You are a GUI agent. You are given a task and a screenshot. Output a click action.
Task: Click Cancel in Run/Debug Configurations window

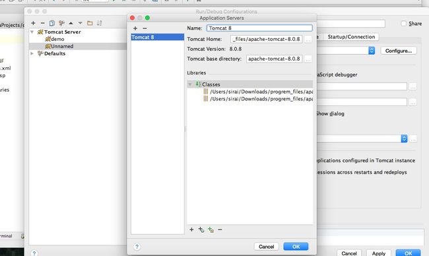coord(349,253)
